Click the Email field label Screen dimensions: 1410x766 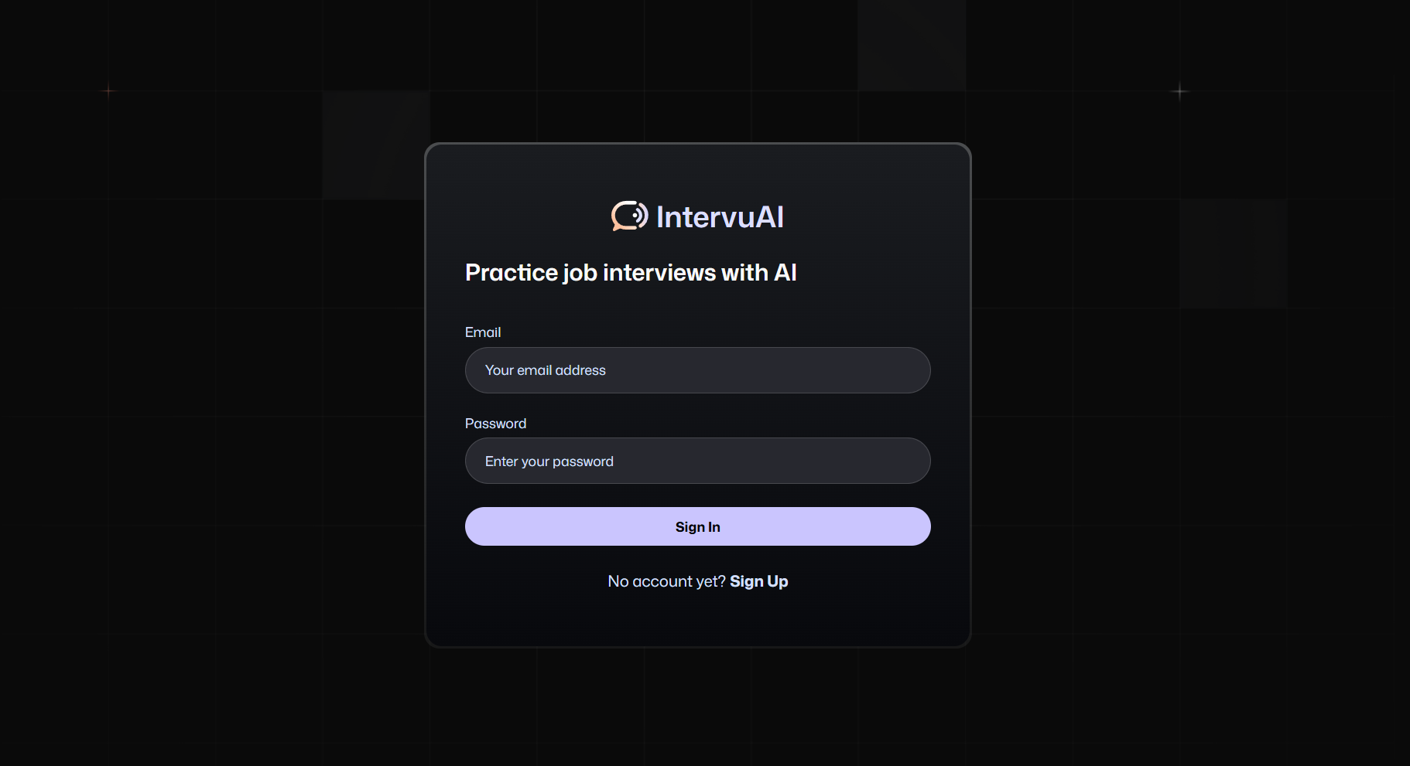pos(483,332)
